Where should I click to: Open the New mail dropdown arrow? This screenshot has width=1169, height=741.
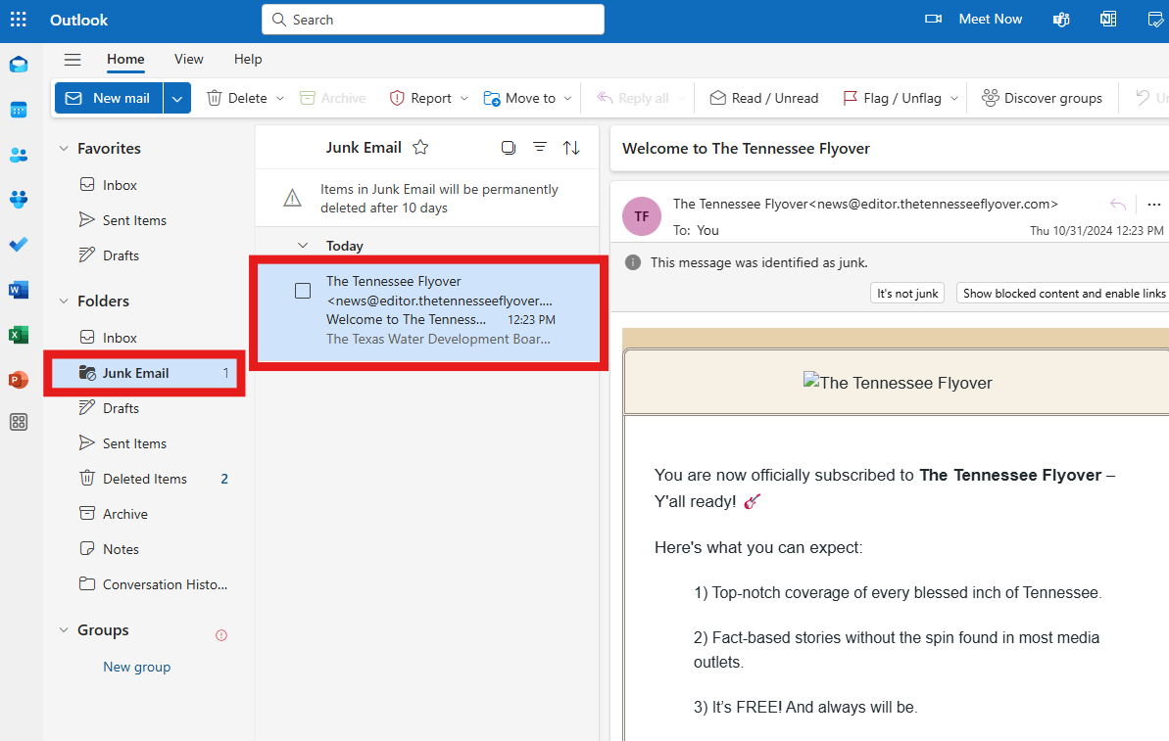point(176,98)
